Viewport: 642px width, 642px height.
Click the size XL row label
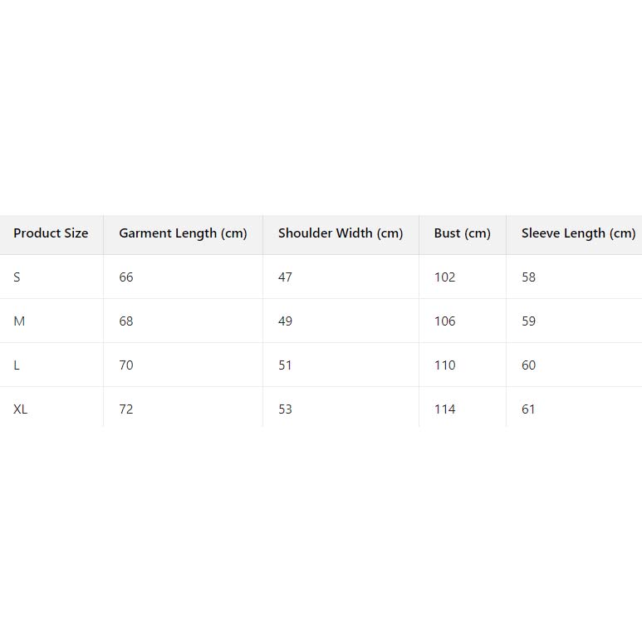tap(21, 409)
